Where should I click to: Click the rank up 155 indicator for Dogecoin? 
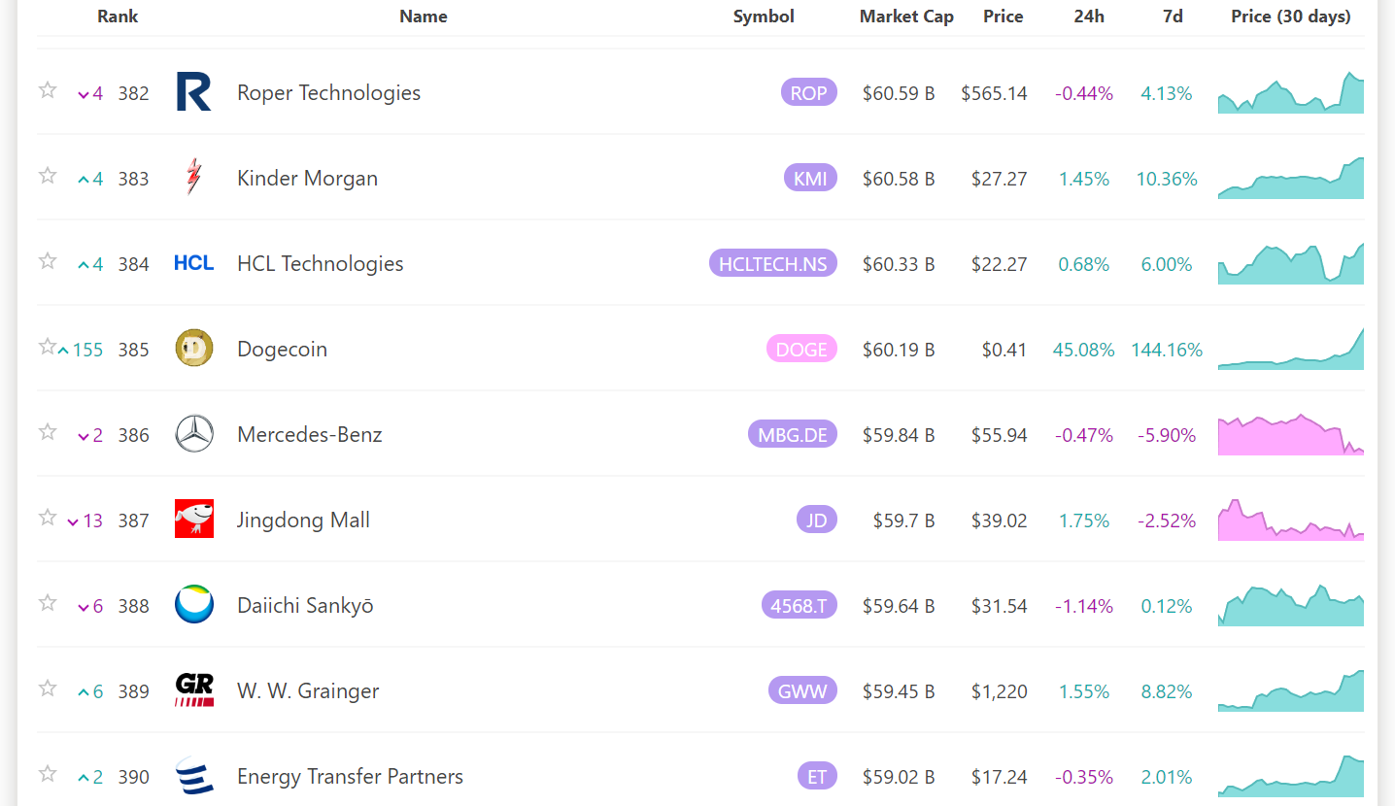[80, 350]
